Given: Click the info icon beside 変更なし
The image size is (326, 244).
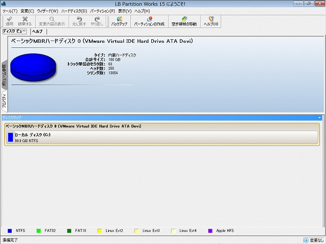Looking at the screenshot, I should 306,240.
